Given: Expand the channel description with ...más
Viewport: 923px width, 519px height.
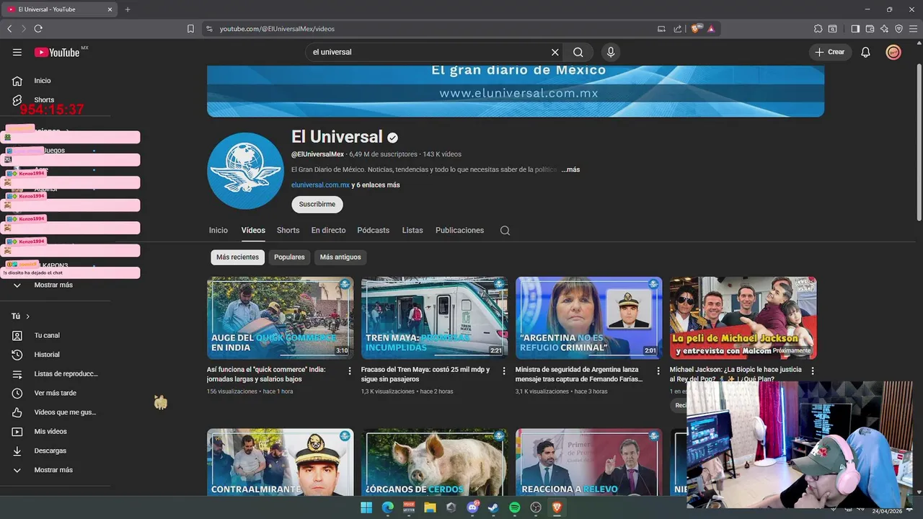Looking at the screenshot, I should tap(570, 169).
